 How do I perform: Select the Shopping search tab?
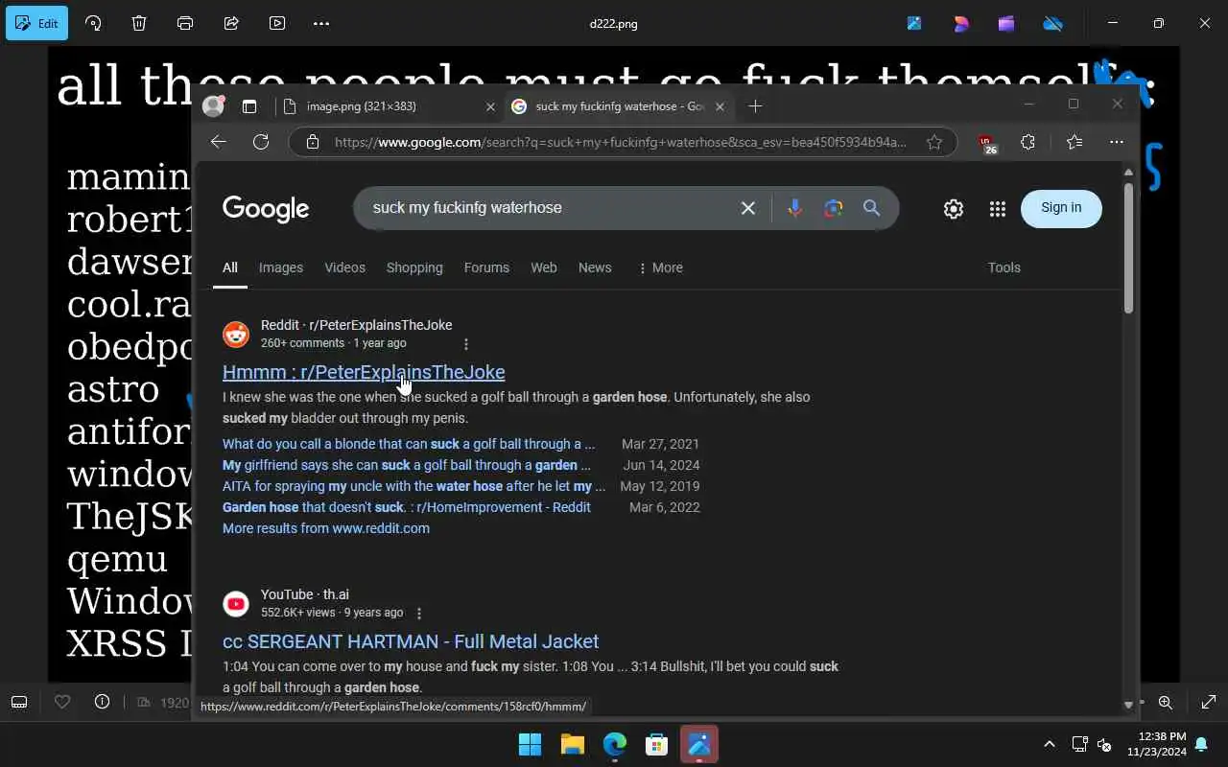(414, 267)
